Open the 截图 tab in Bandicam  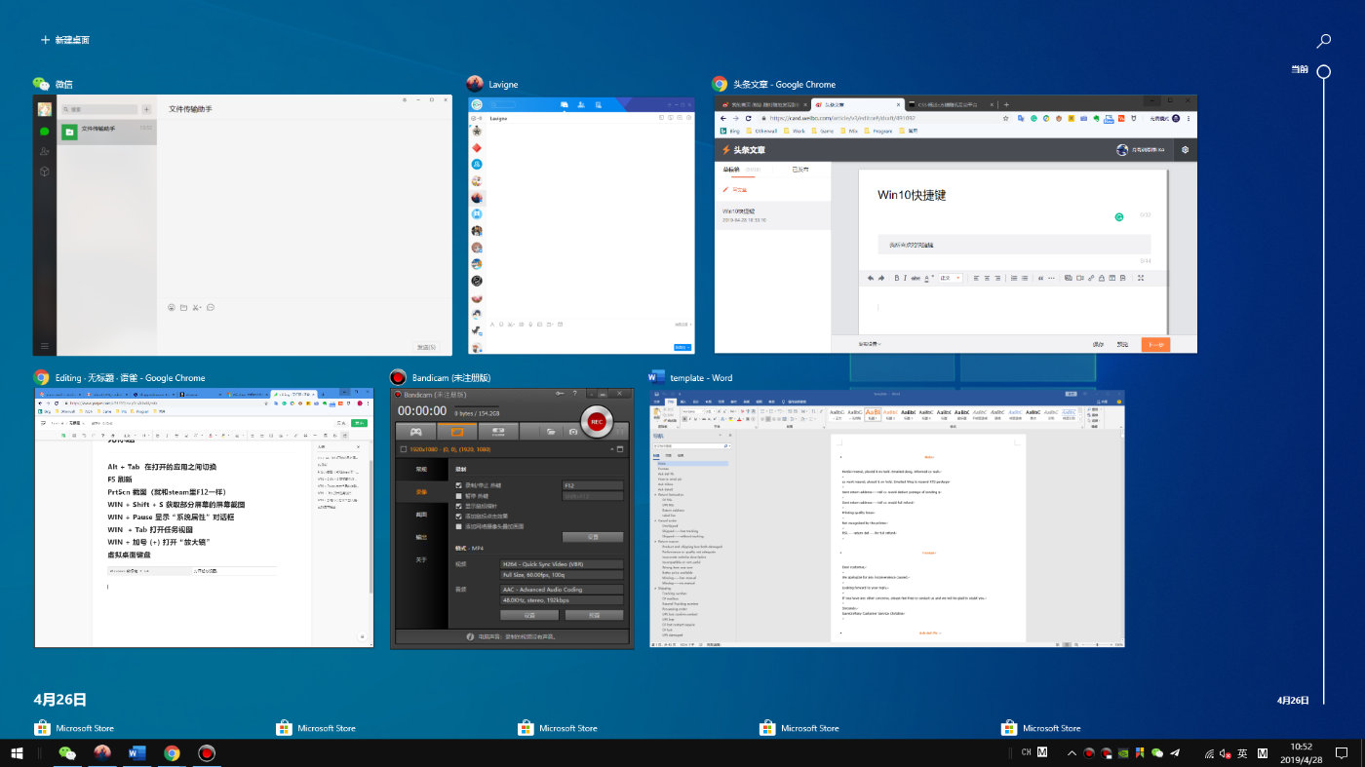click(421, 515)
